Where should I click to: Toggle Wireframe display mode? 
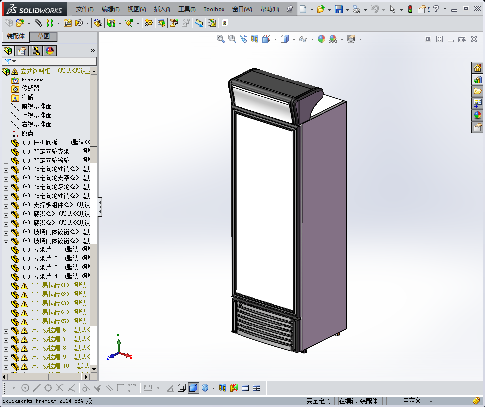click(182, 388)
